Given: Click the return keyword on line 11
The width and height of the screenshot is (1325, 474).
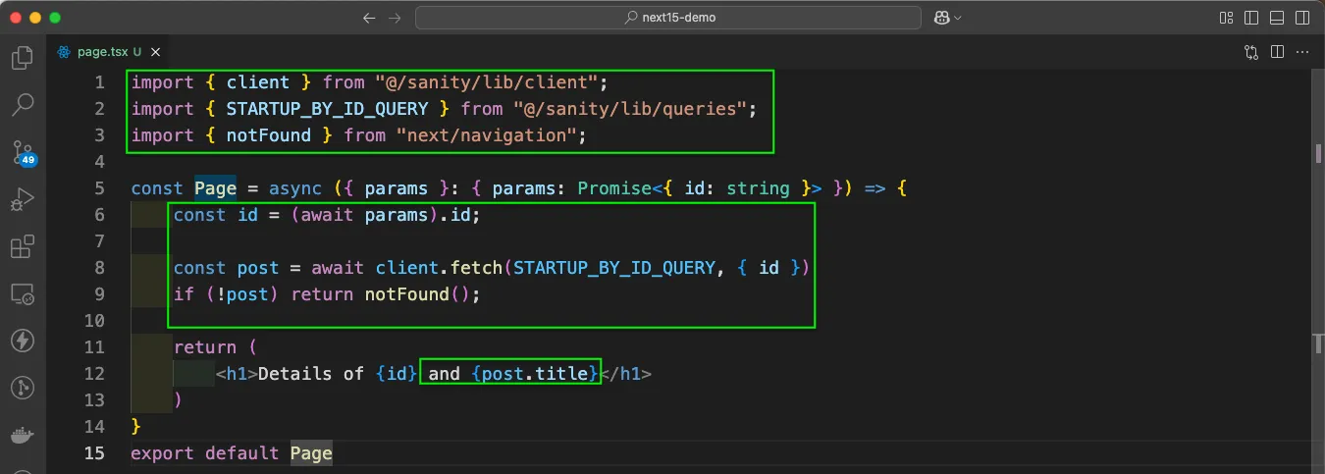Looking at the screenshot, I should (205, 347).
